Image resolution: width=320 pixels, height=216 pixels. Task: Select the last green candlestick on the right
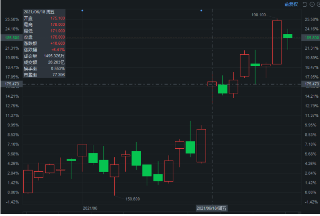click(288, 36)
